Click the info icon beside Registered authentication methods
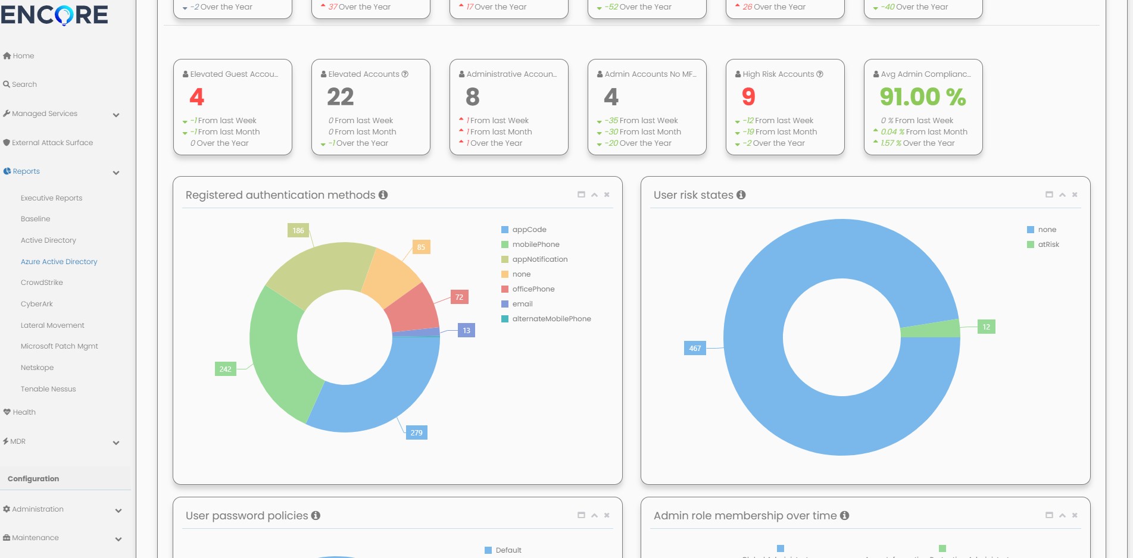The width and height of the screenshot is (1133, 558). tap(383, 195)
